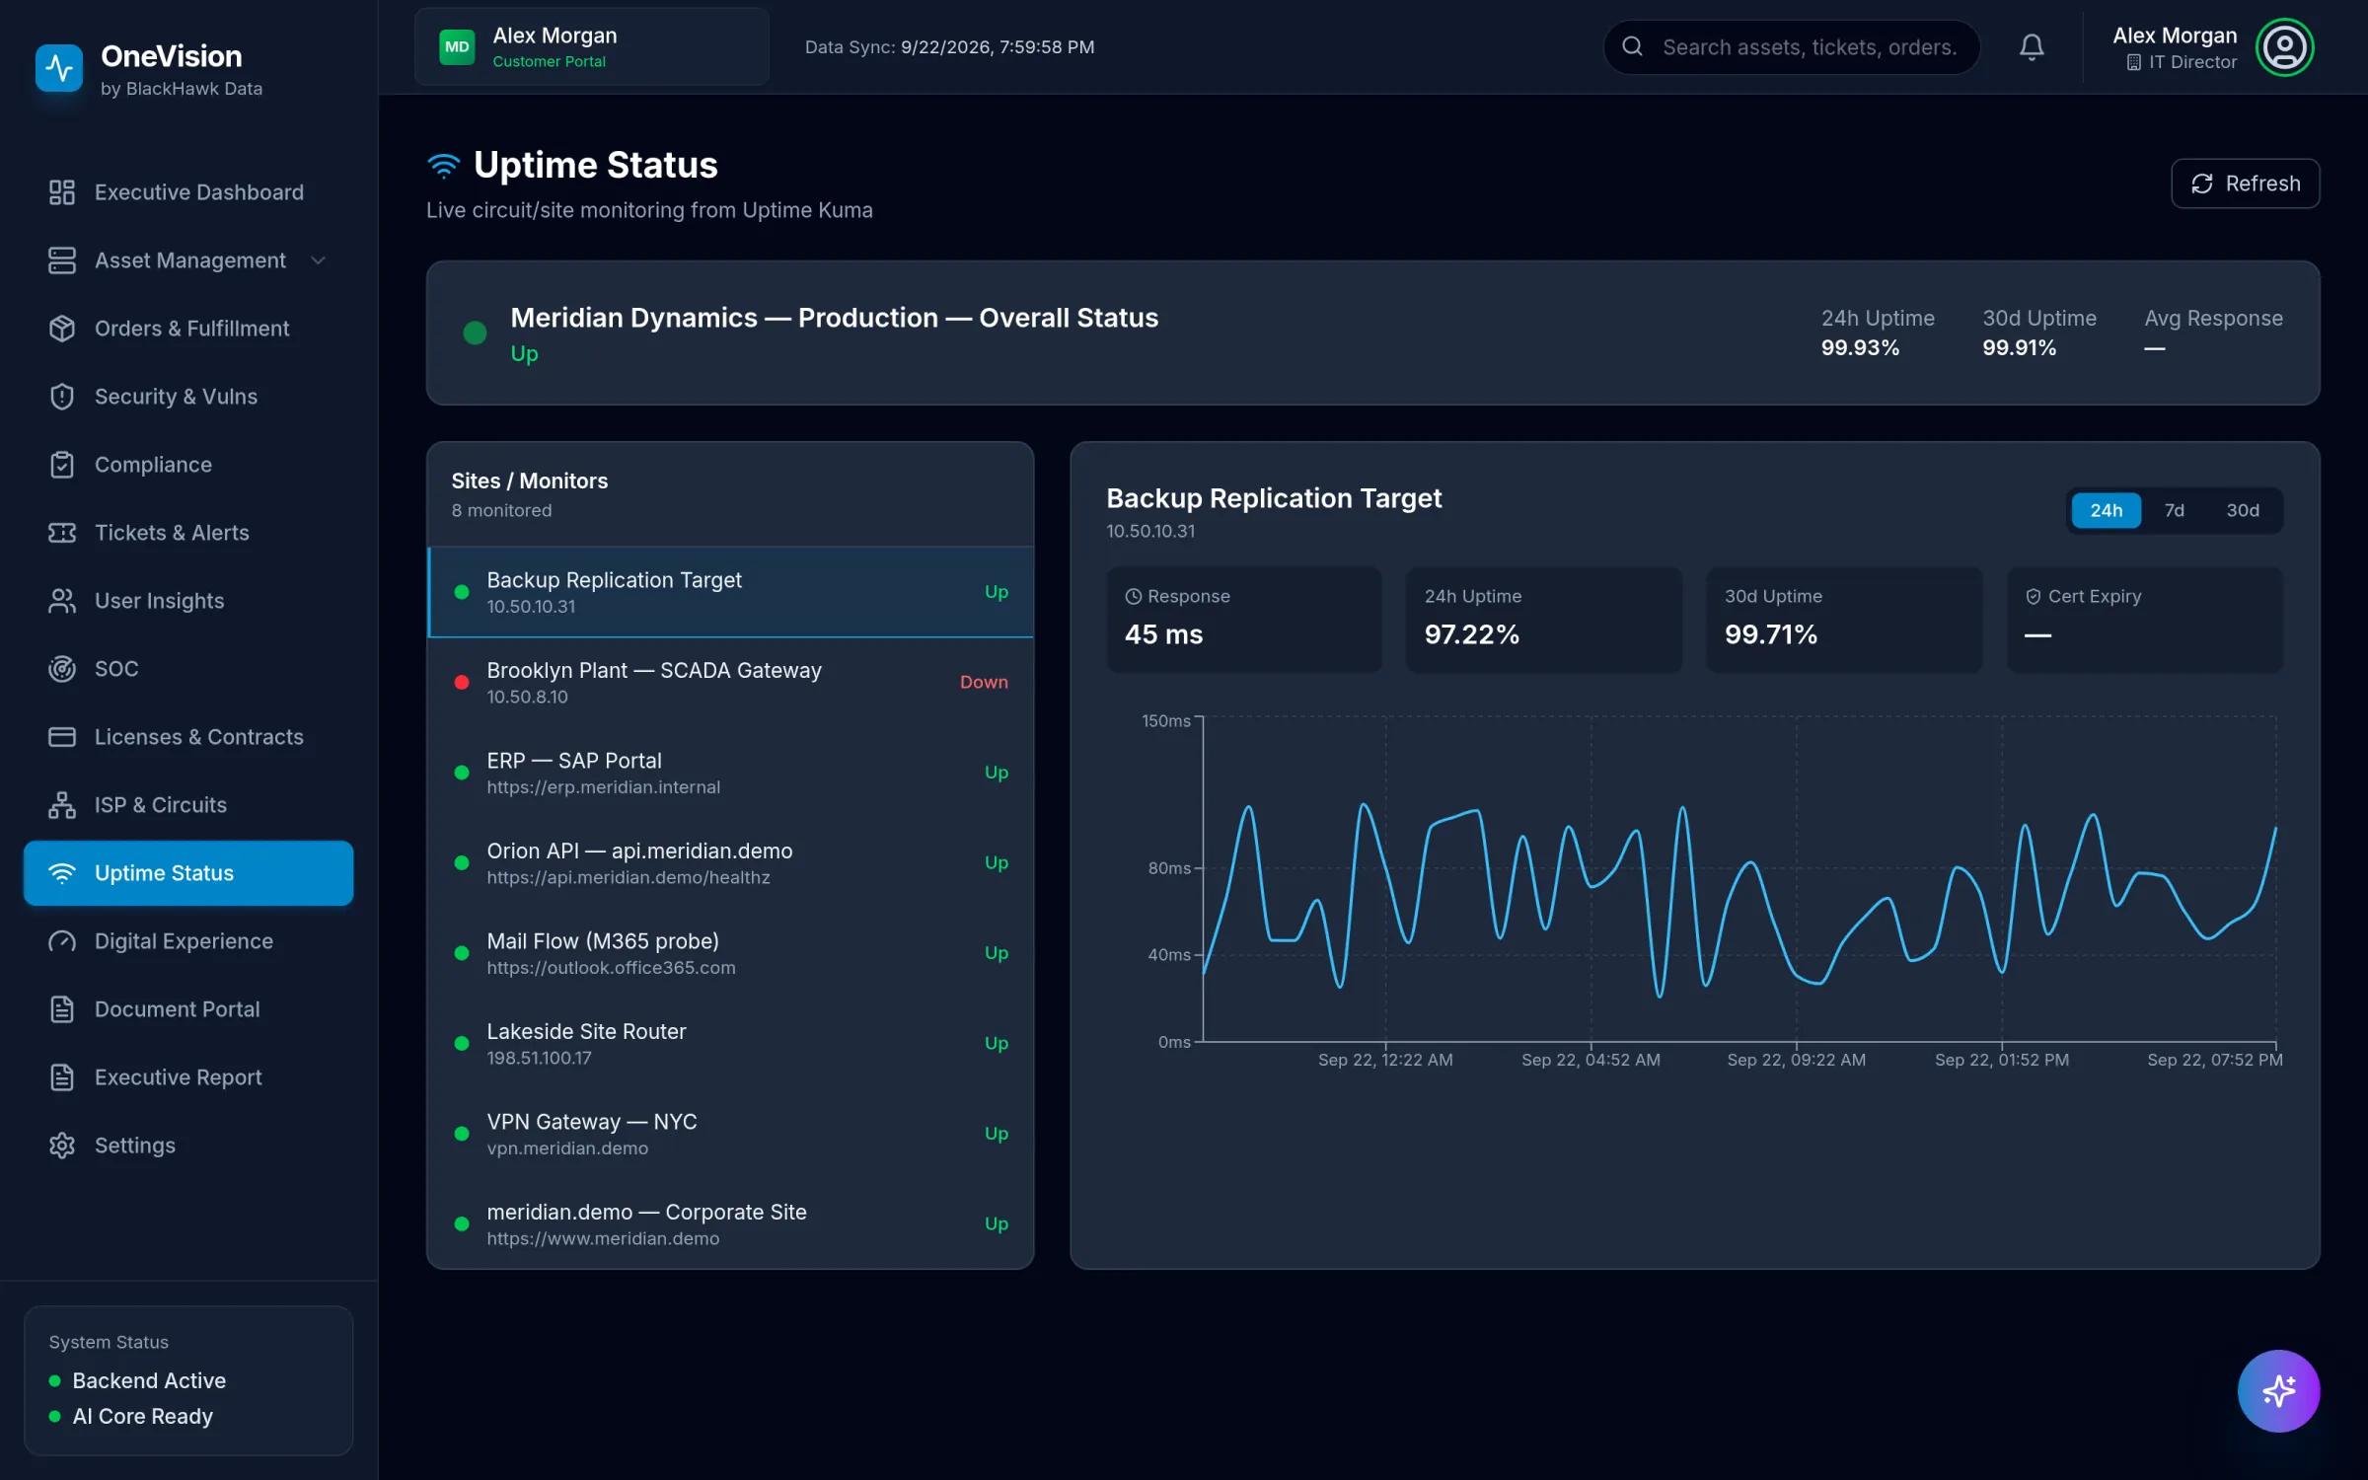Click the 99.71% 30d uptime value
This screenshot has width=2368, height=1480.
click(1770, 634)
